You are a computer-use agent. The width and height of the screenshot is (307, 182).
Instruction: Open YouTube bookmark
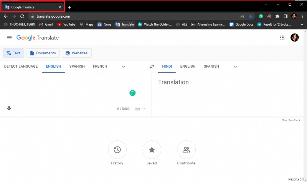pyautogui.click(x=66, y=24)
